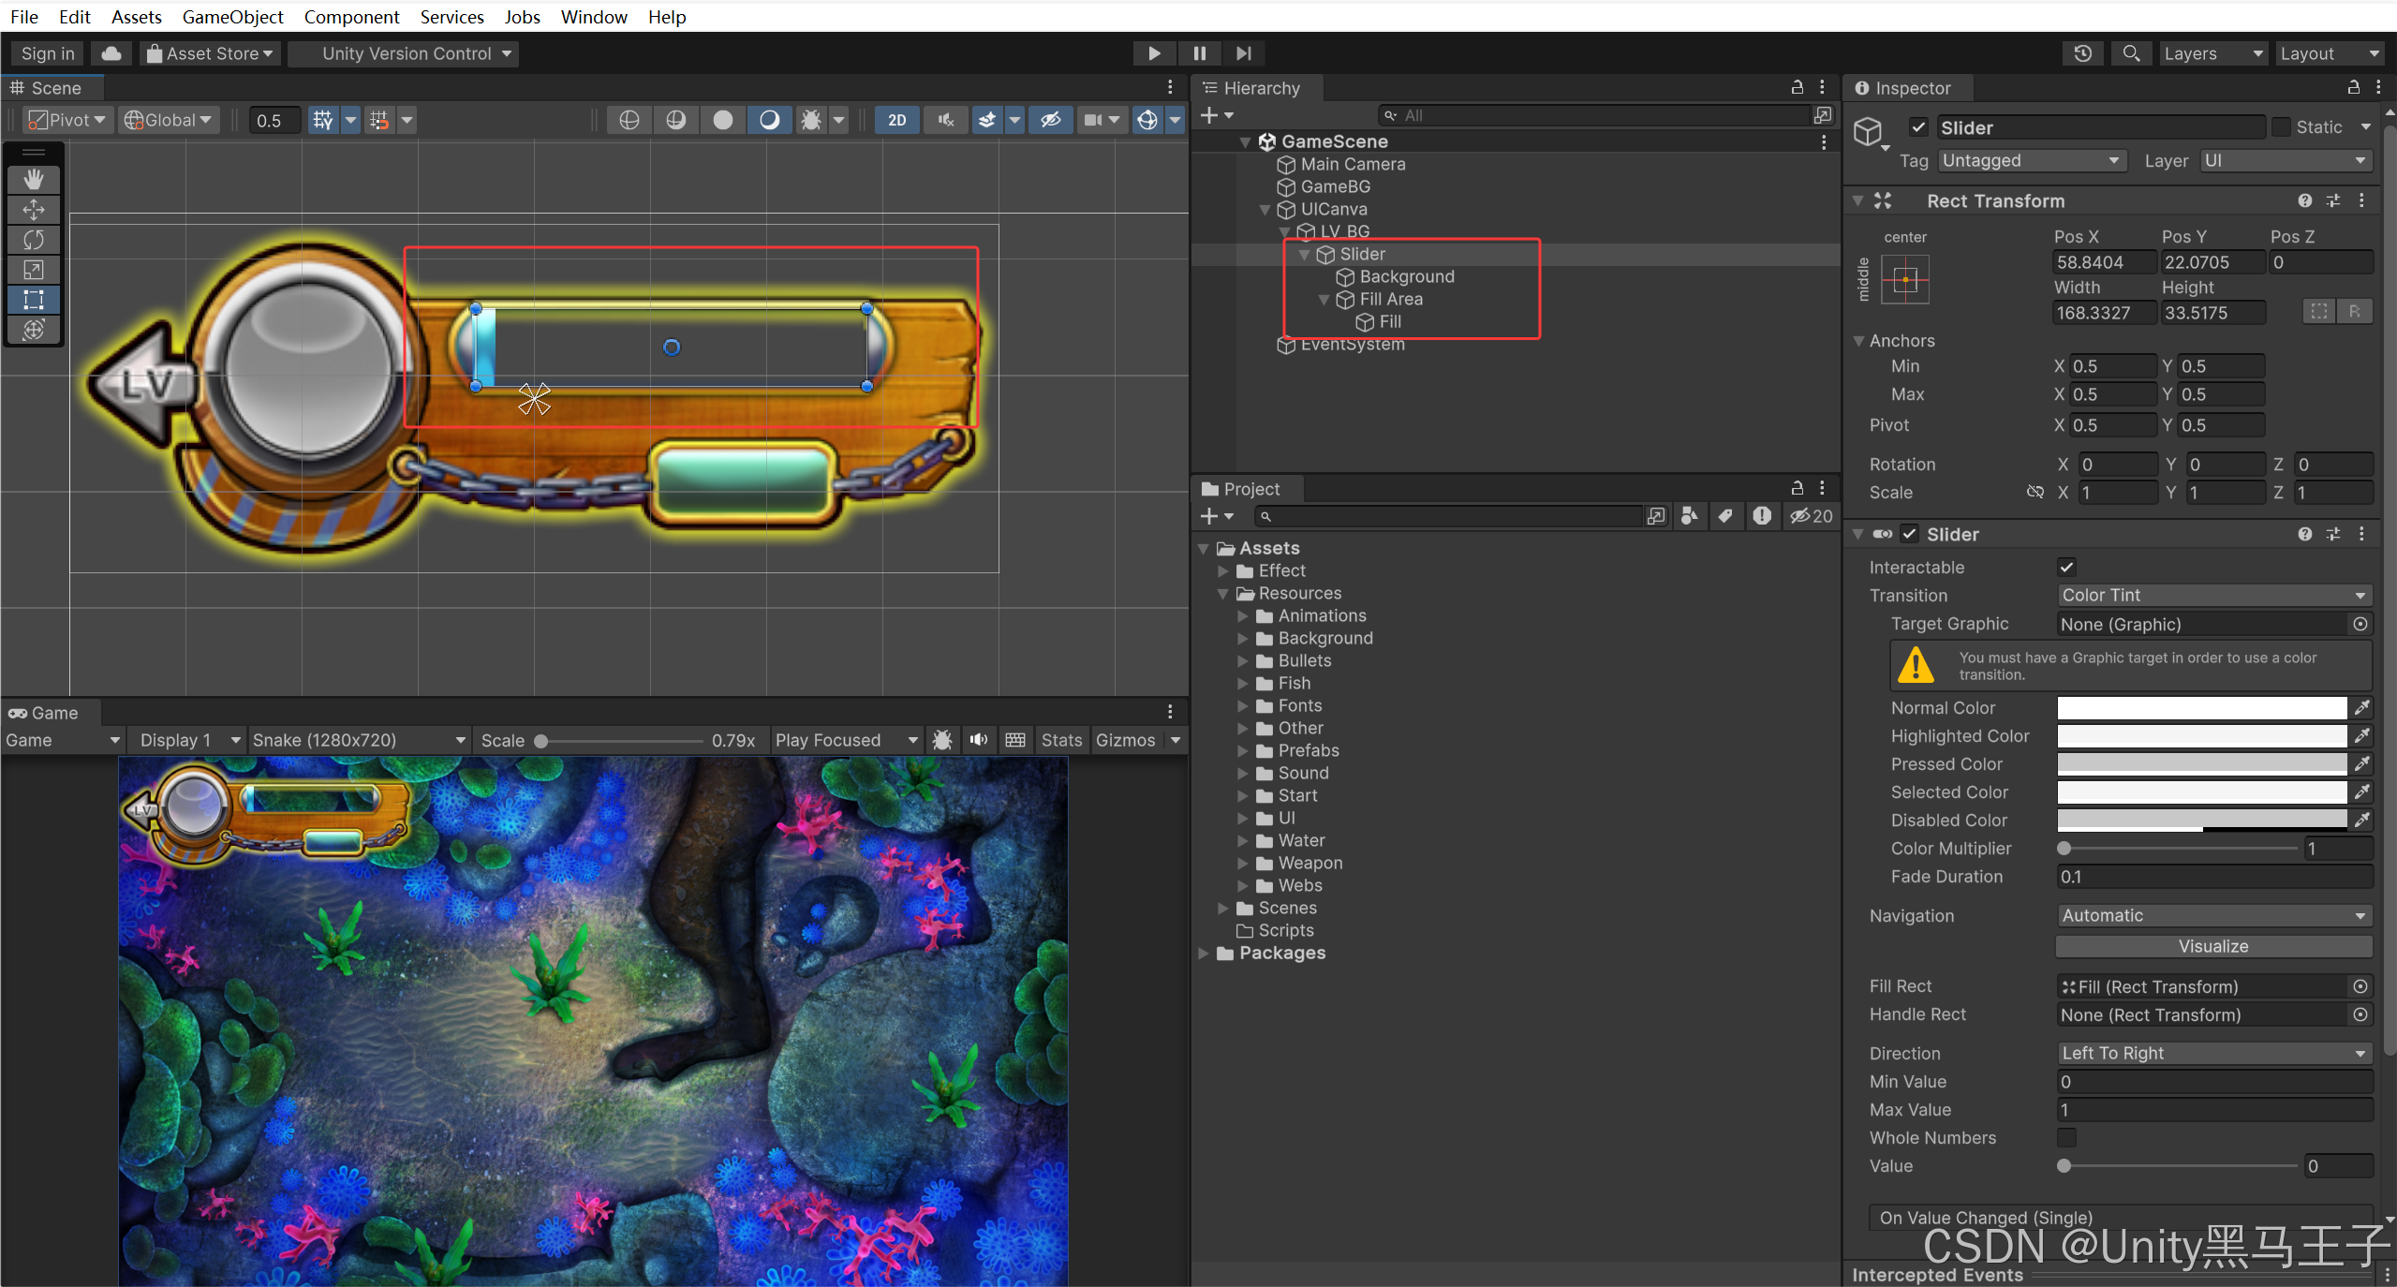Viewport: 2397px width, 1287px height.
Task: Toggle the Static checkbox
Action: [2282, 127]
